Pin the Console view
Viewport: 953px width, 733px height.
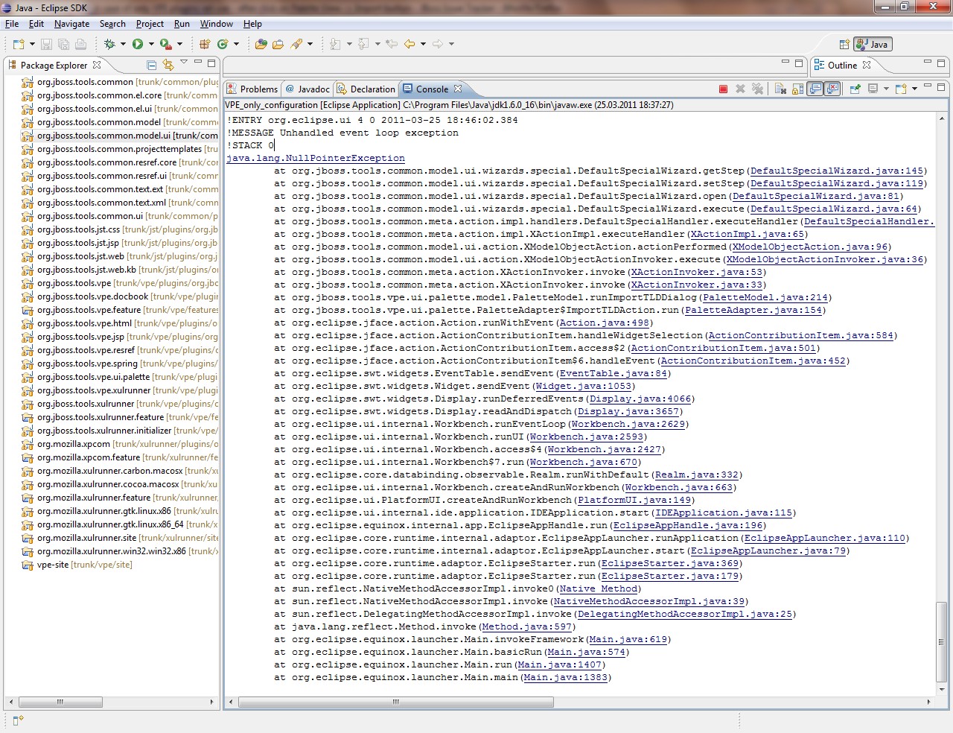coord(855,89)
